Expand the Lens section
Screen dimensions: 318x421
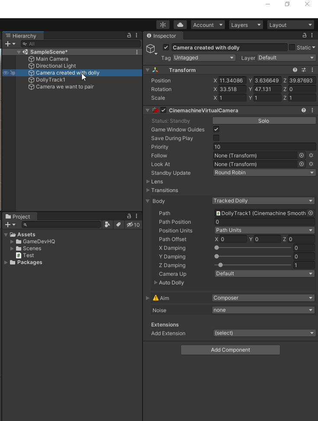148,182
